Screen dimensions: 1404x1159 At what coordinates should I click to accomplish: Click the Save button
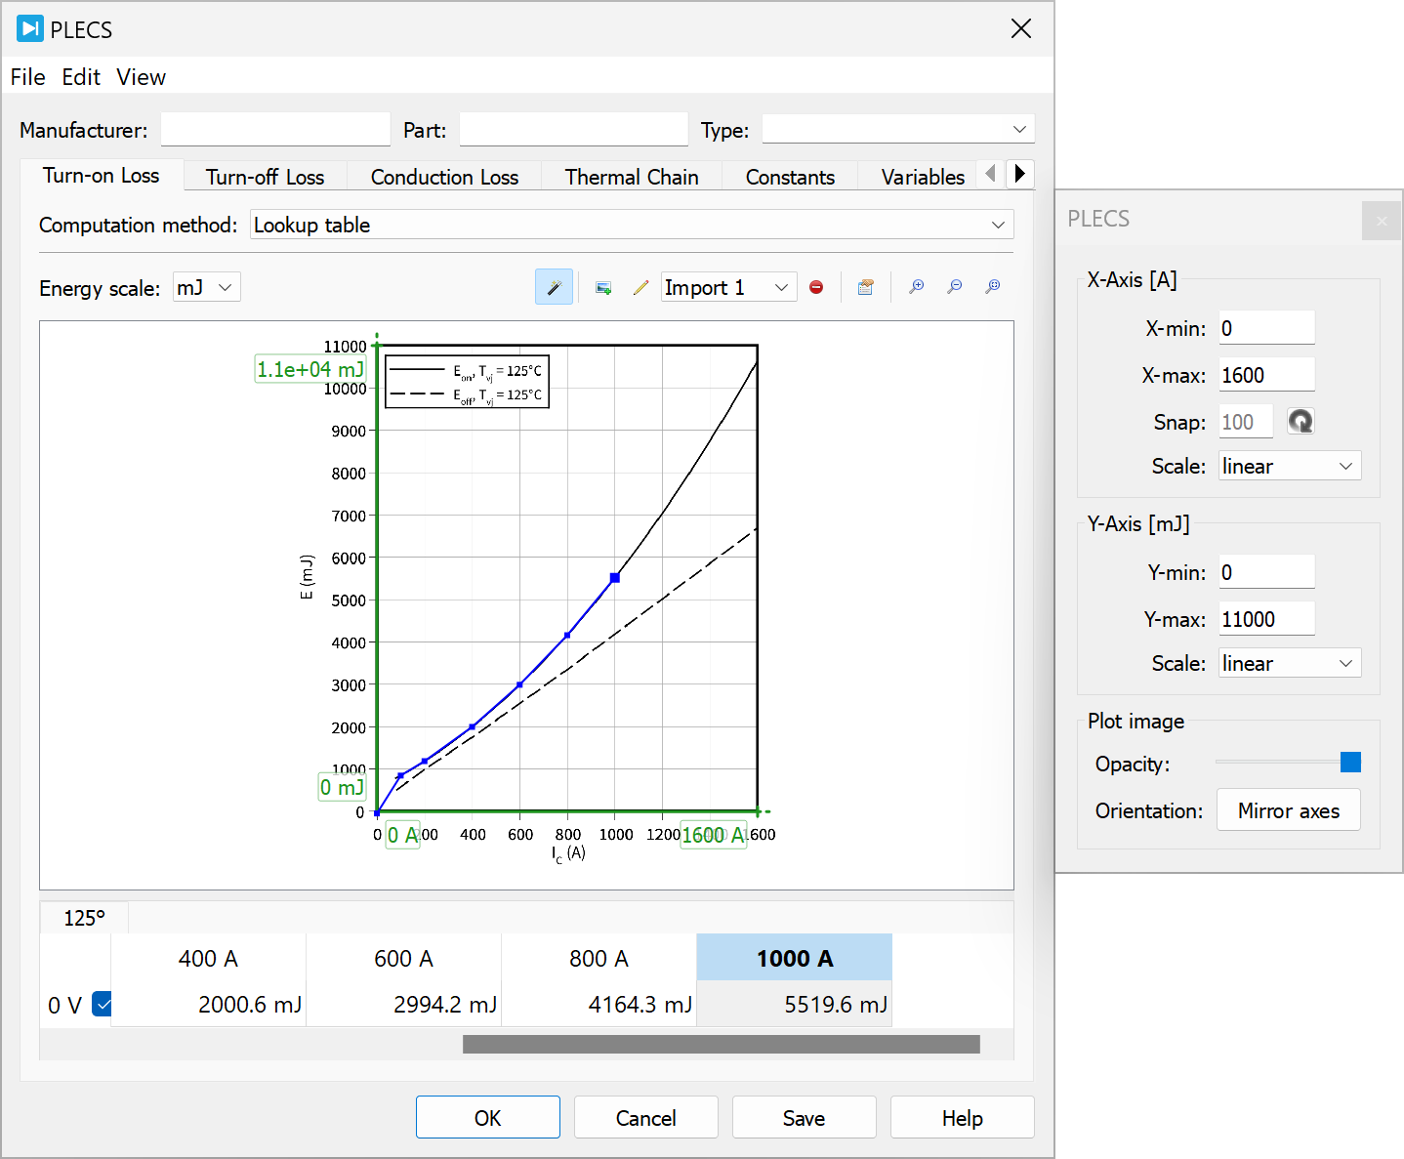[804, 1118]
